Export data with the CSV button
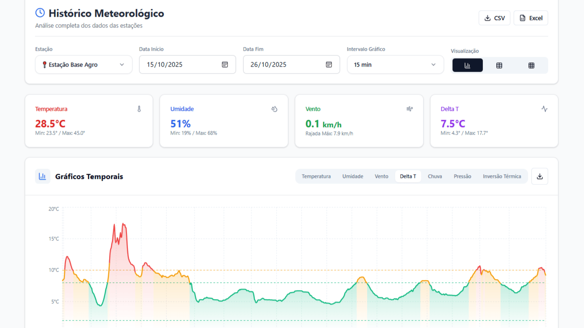This screenshot has width=584, height=328. pyautogui.click(x=494, y=18)
